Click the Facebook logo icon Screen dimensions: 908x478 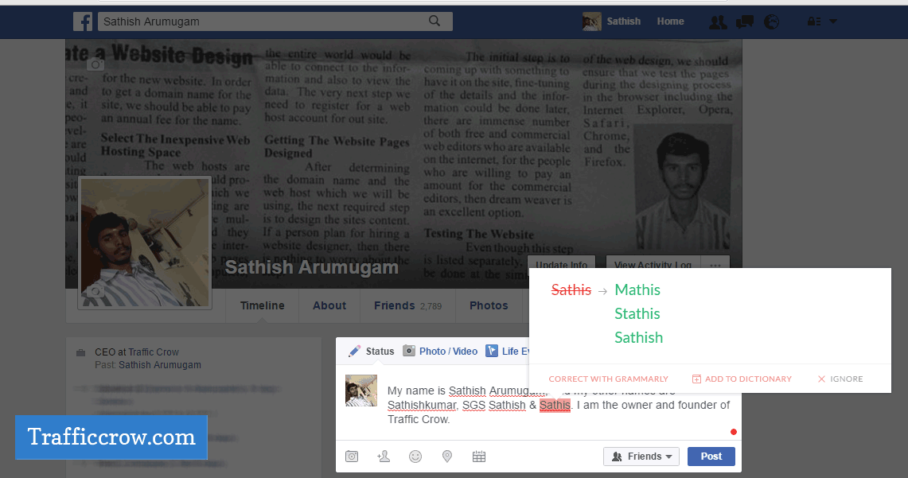pyautogui.click(x=83, y=22)
